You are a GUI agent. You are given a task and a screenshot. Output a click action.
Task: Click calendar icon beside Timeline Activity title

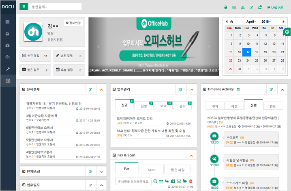(x=238, y=89)
